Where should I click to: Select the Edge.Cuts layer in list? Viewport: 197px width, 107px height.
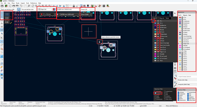[186, 44]
